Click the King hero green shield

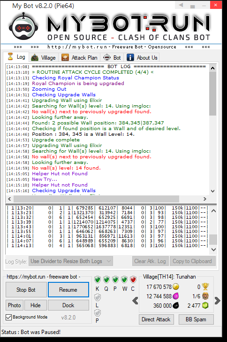[x=98, y=280]
